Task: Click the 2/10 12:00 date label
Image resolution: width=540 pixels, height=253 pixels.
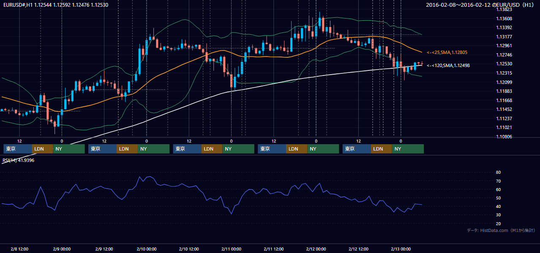Action: 189,249
